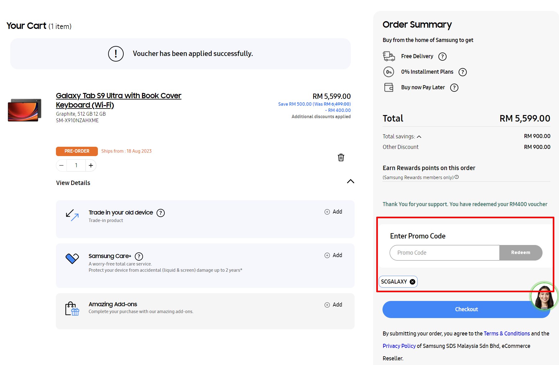Click the Buy now Pay Later wallet icon
This screenshot has width=559, height=365.
[x=389, y=87]
